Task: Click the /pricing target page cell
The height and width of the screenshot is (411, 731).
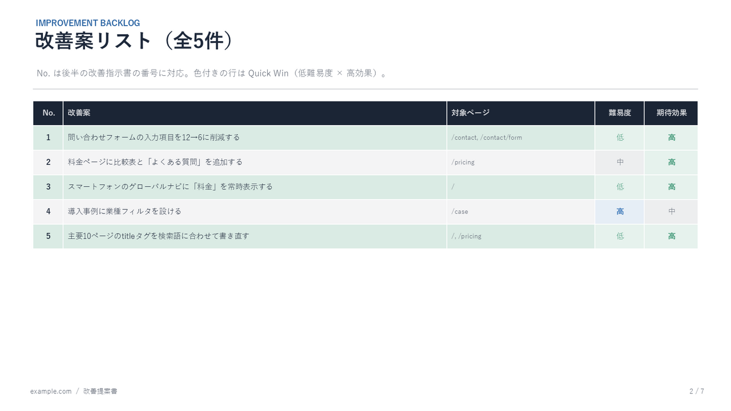Action: (521, 162)
